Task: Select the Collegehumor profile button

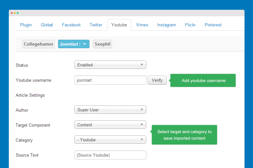Action: pos(39,44)
